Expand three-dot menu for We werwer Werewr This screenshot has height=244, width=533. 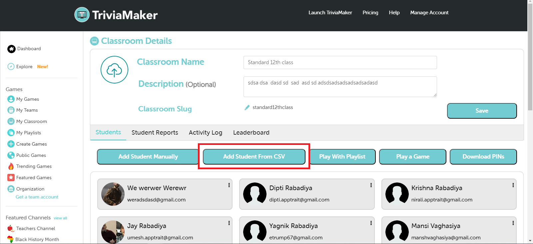[229, 185]
